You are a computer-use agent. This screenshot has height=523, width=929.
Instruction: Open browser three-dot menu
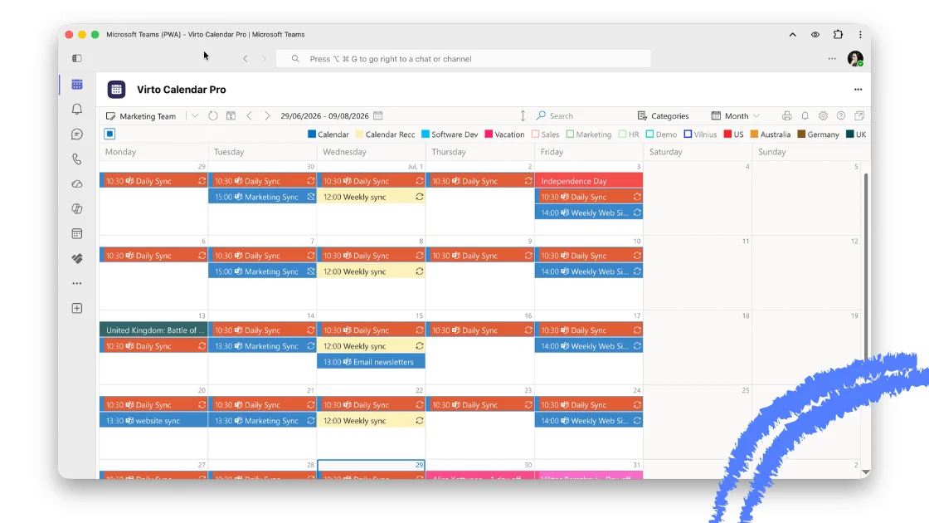[x=860, y=34]
